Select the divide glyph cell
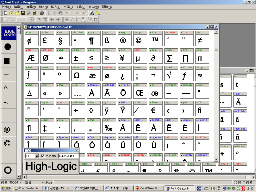The width and height of the screenshot is (256, 192). [78, 108]
